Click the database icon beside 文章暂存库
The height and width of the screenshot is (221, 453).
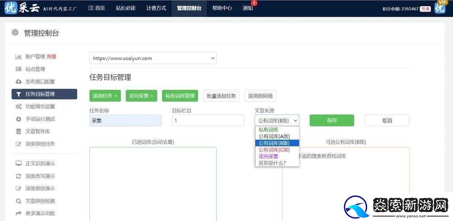[x=19, y=131]
